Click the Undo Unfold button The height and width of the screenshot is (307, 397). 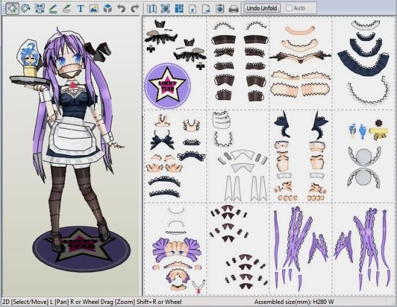(x=262, y=8)
